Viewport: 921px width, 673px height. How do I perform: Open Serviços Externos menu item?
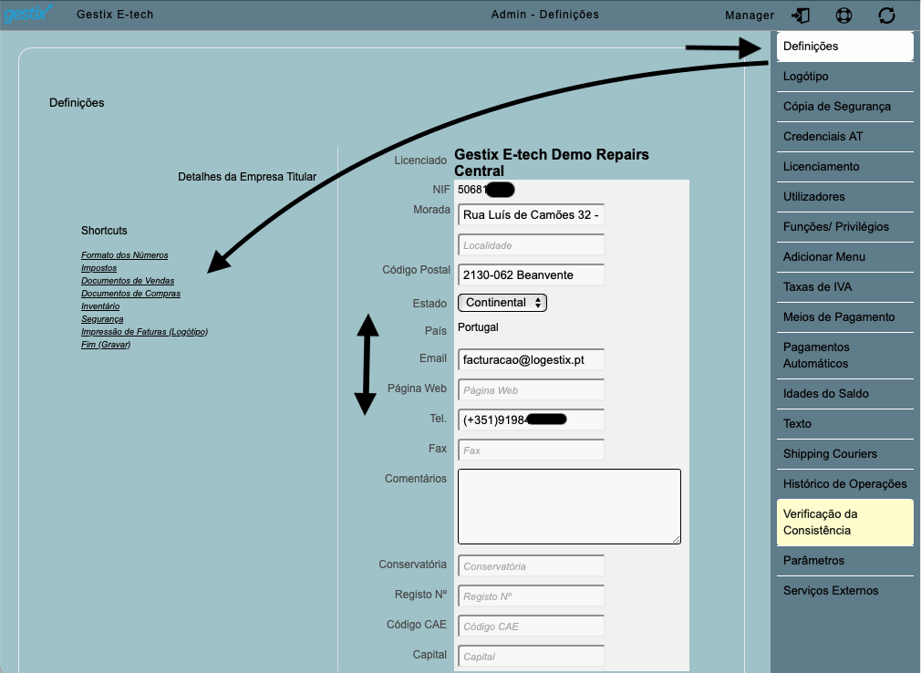click(x=844, y=591)
